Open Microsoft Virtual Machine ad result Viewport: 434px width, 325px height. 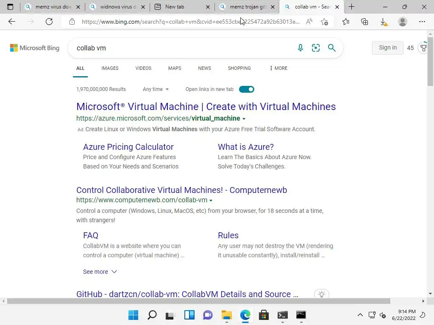click(206, 106)
